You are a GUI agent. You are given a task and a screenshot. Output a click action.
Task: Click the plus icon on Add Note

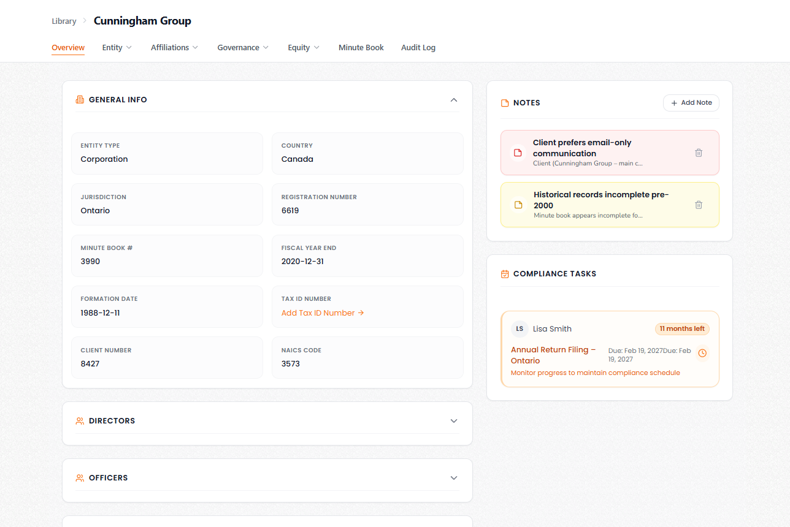(673, 102)
